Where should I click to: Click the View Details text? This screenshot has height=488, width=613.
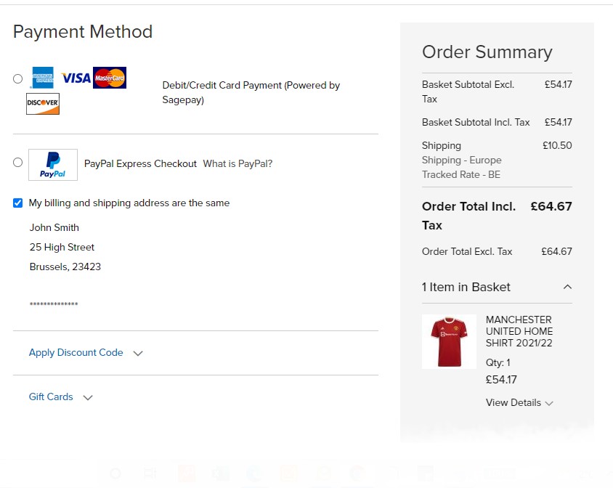pyautogui.click(x=513, y=403)
